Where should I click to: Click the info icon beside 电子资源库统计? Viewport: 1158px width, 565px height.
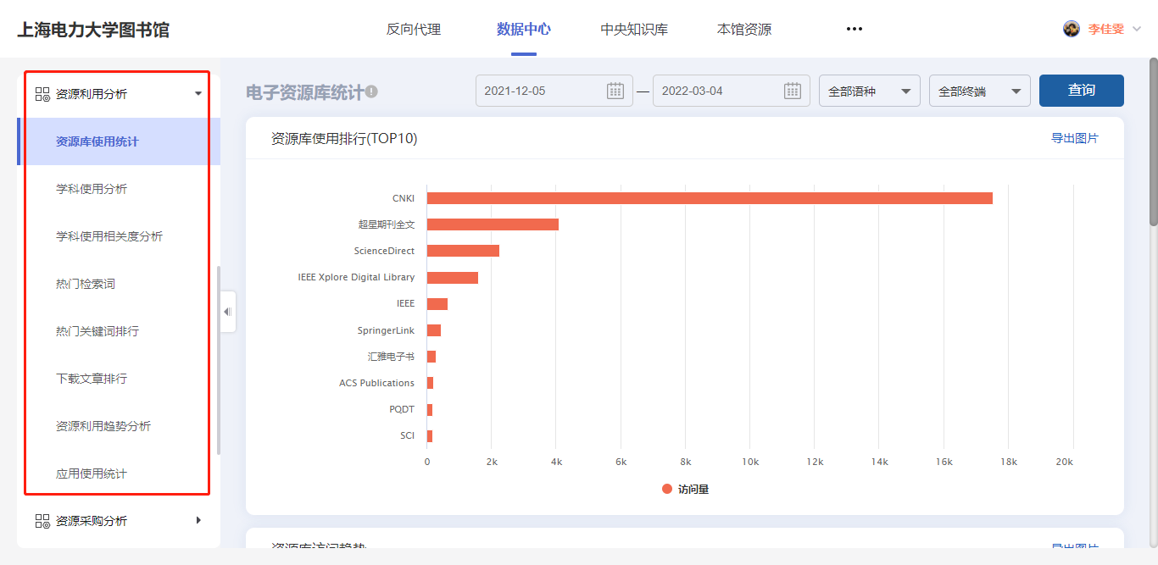371,91
